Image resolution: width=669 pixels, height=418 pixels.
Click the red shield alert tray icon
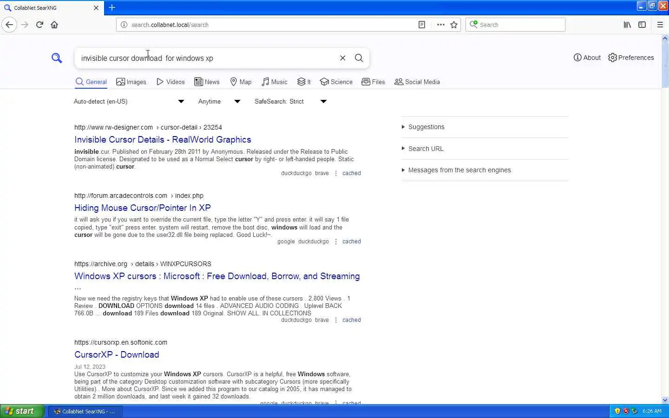[x=626, y=411]
